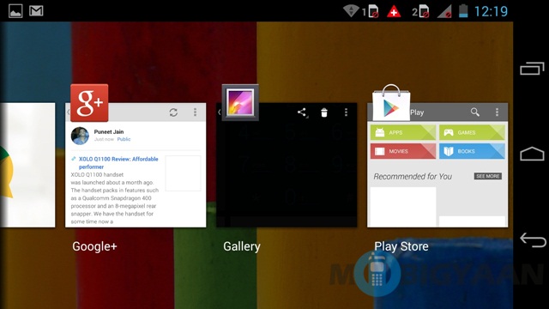The image size is (549, 309).
Task: Select the GAMES category in Play Store
Action: (x=472, y=132)
